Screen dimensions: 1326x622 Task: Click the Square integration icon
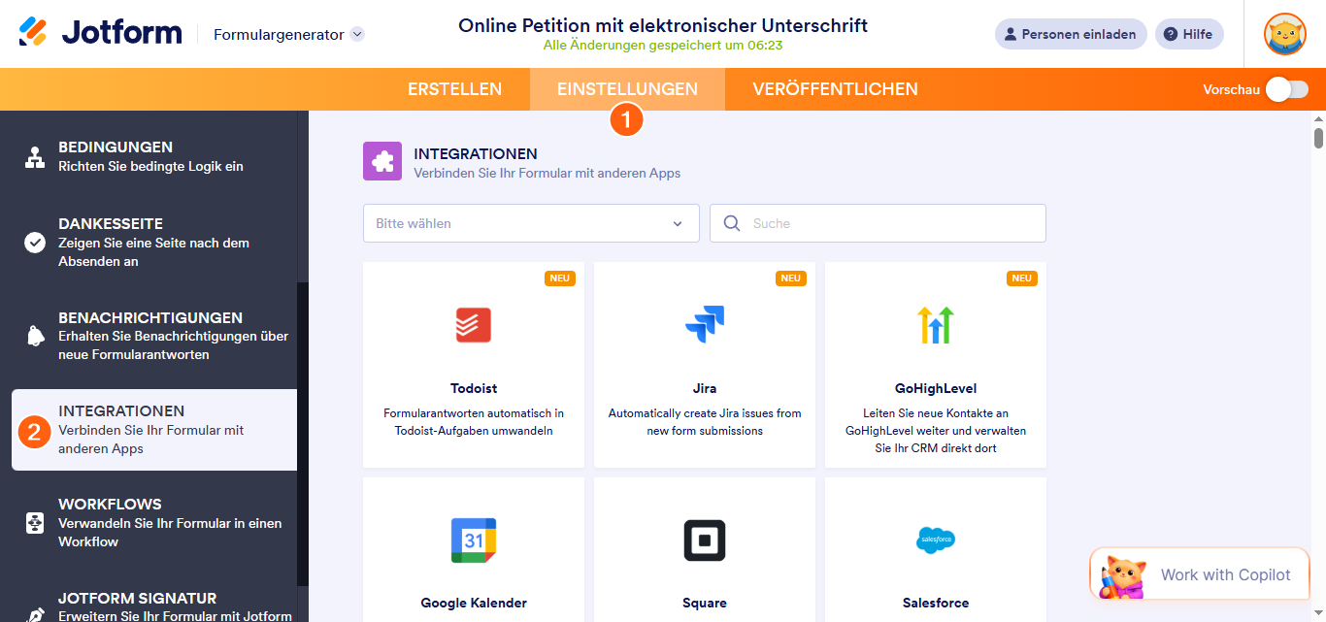click(704, 540)
